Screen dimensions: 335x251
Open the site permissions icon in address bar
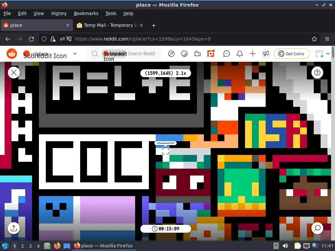tap(62, 39)
